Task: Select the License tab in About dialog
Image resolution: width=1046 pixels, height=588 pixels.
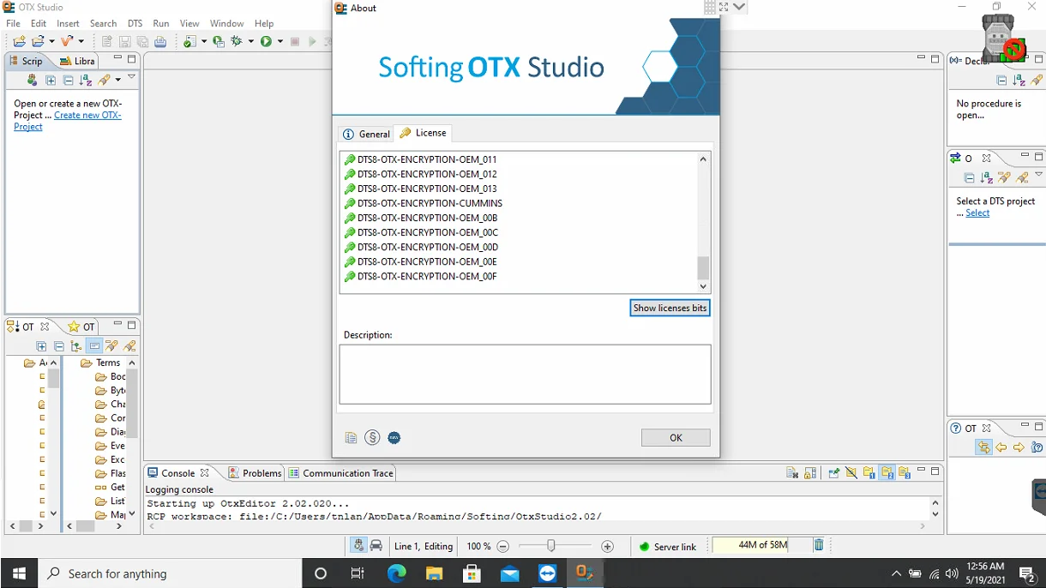Action: point(423,133)
